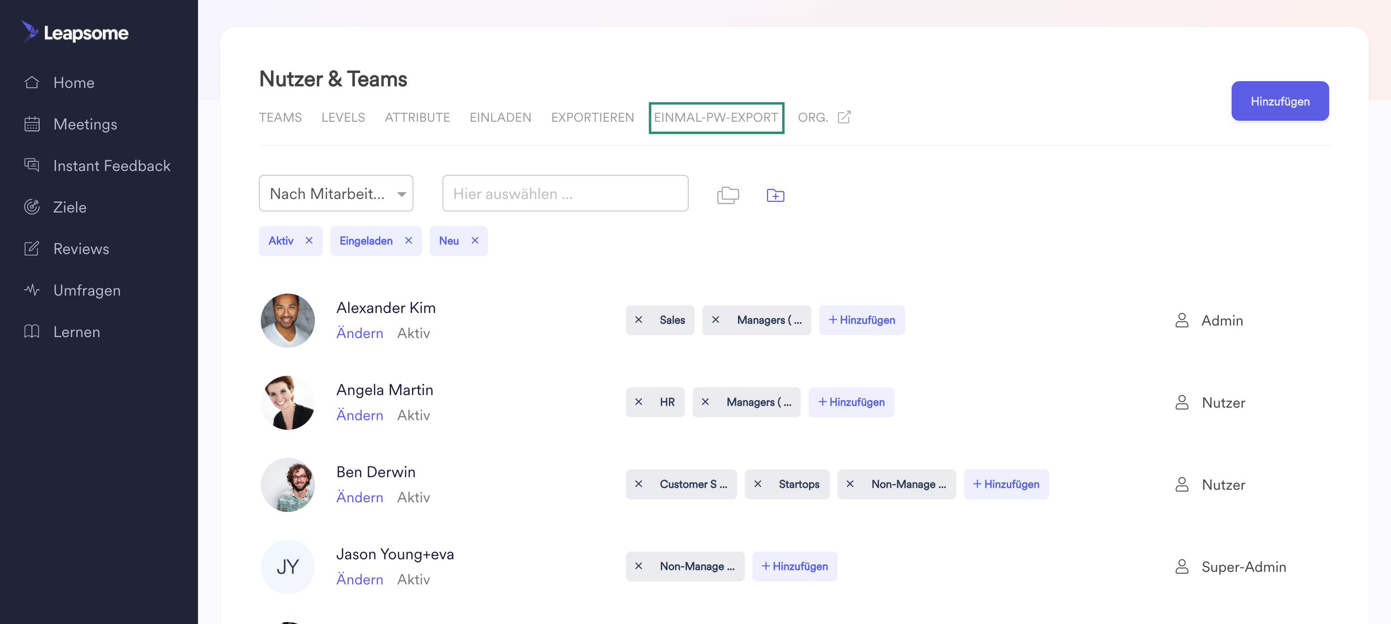The height and width of the screenshot is (624, 1391).
Task: Remove Startops team from Ben Derwin
Action: click(x=758, y=484)
